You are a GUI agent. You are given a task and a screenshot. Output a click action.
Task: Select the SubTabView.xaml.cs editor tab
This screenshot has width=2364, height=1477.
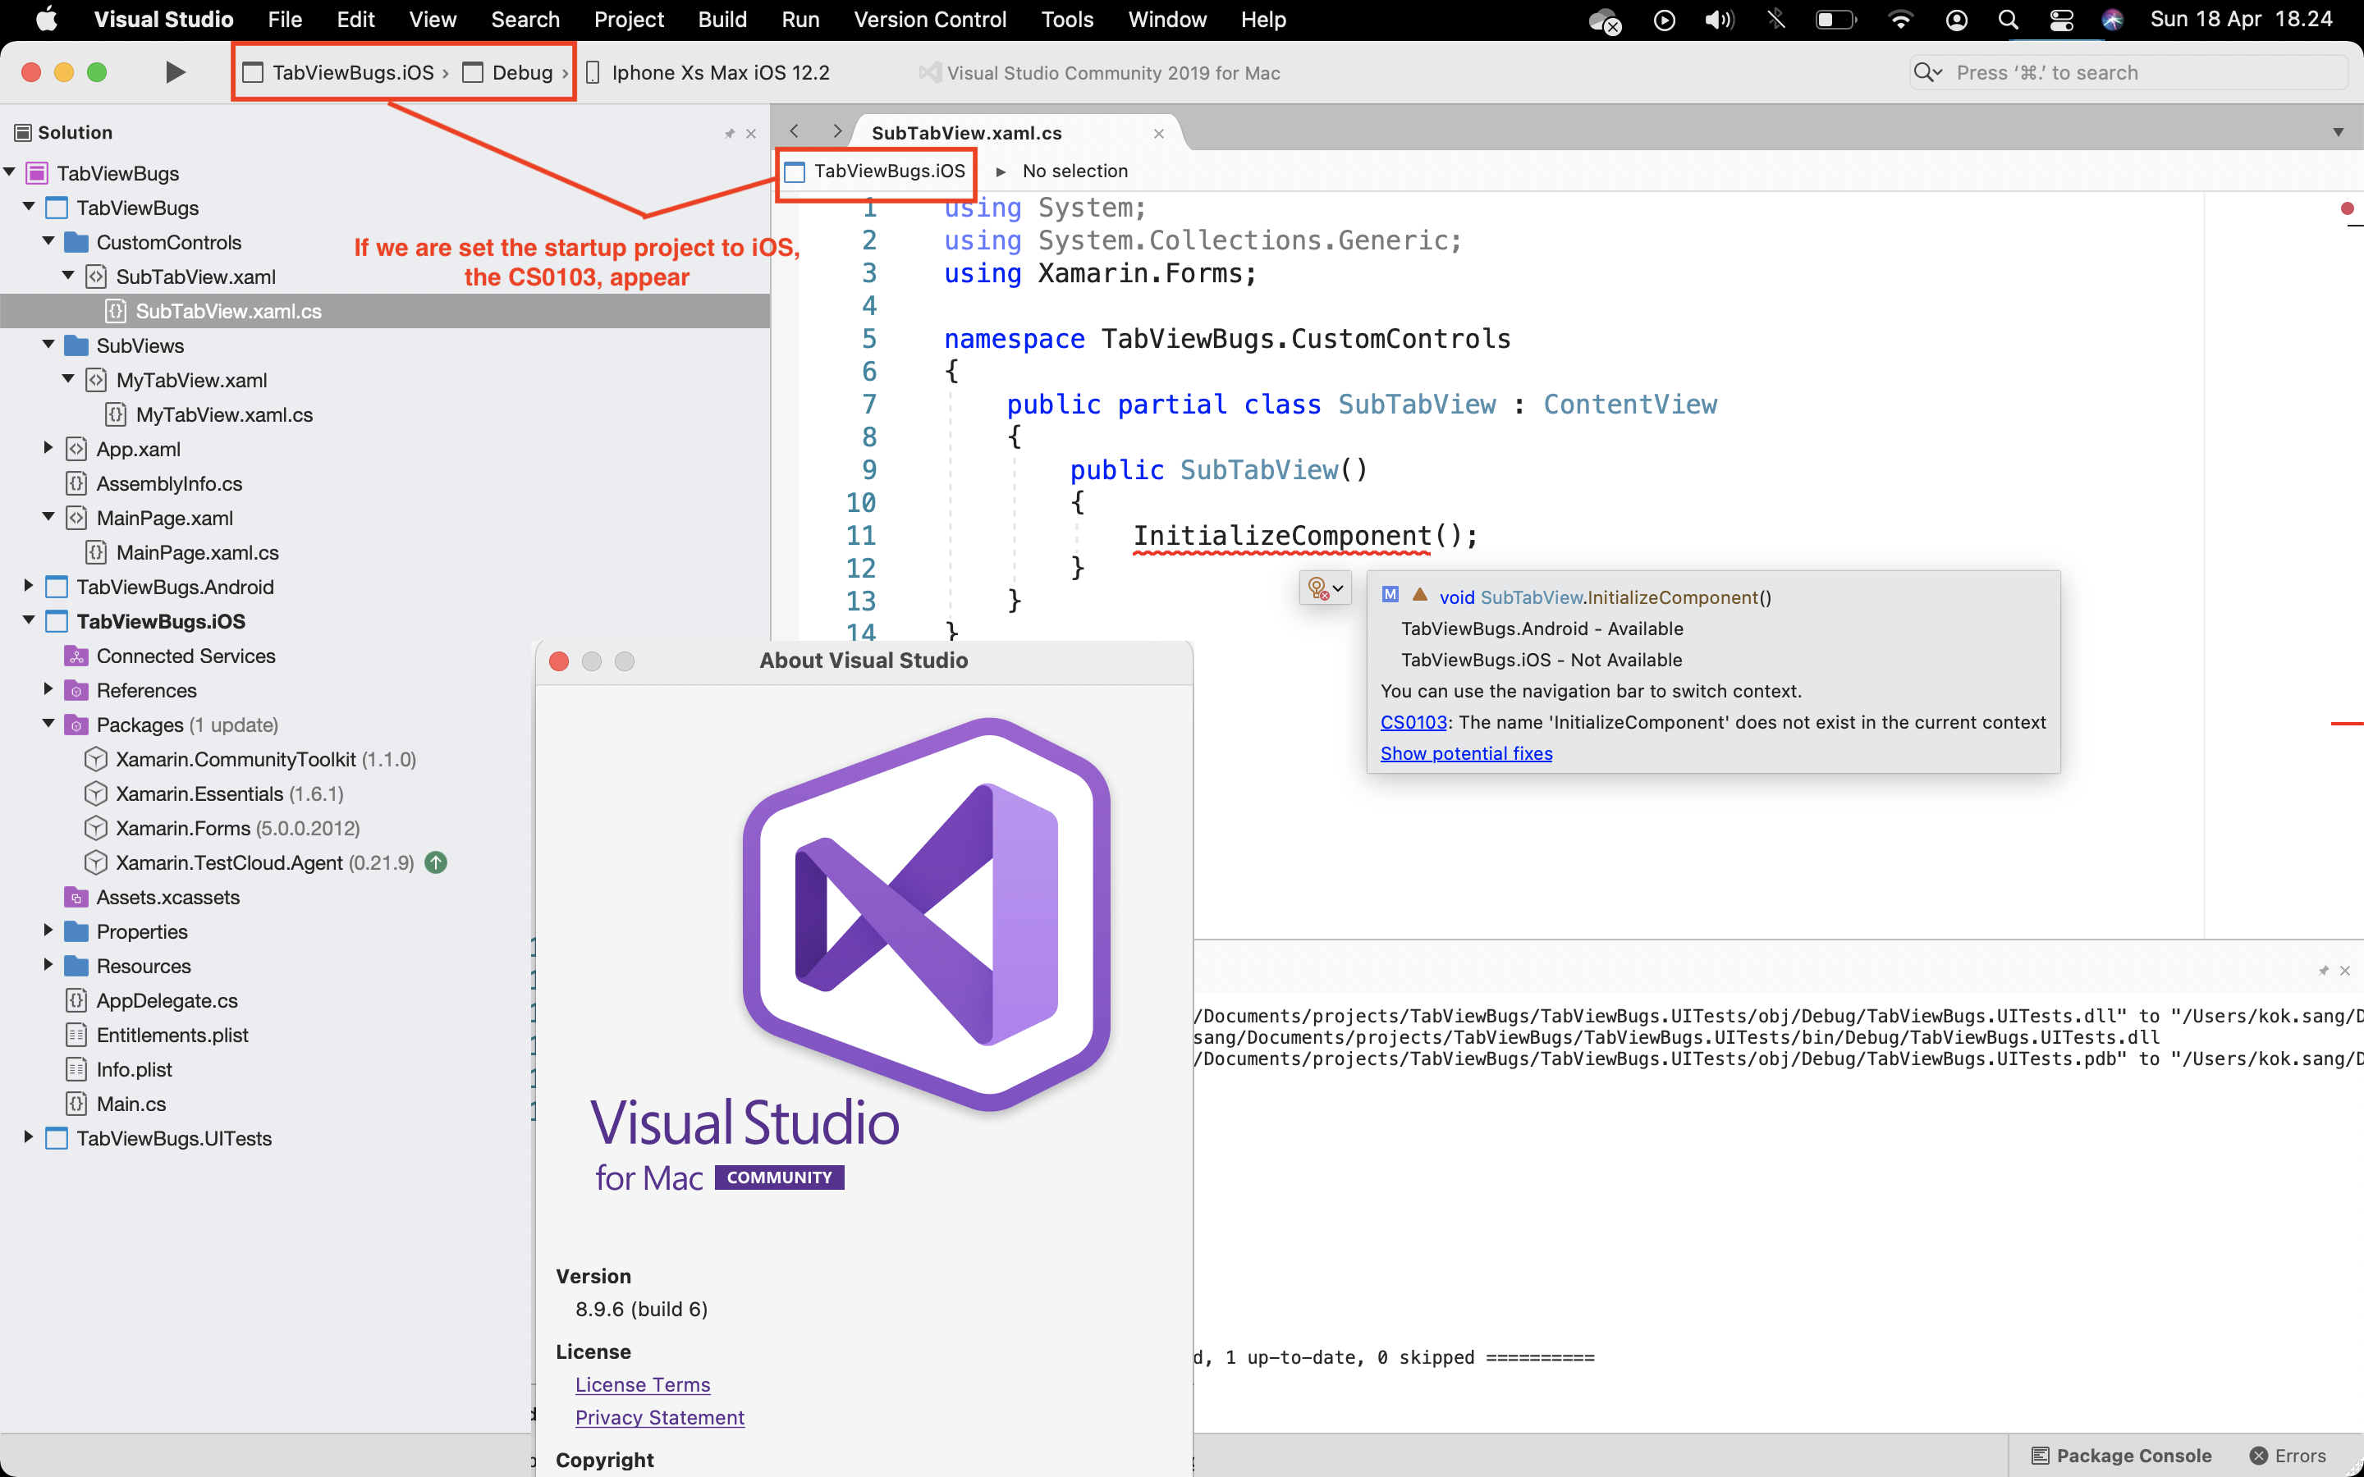(965, 132)
